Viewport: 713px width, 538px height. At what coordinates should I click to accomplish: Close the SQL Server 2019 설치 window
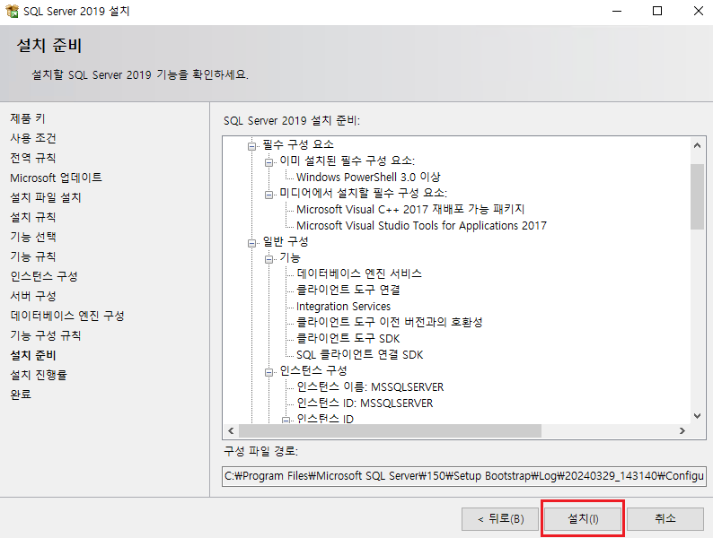(x=699, y=11)
